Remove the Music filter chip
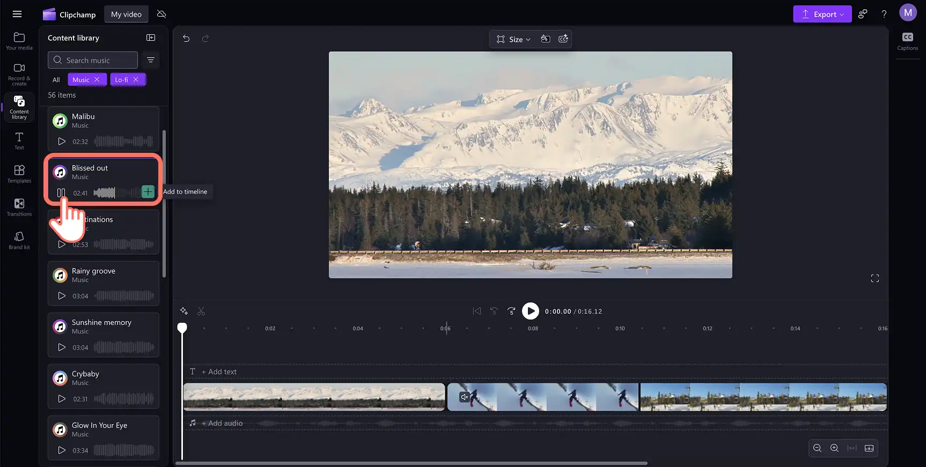Image resolution: width=926 pixels, height=467 pixels. [97, 79]
